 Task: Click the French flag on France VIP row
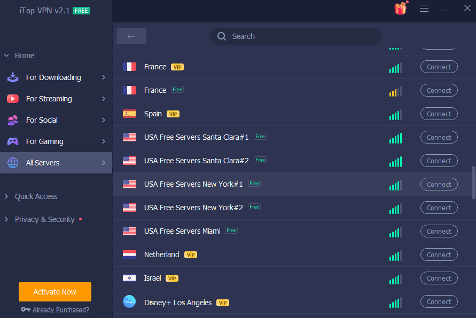click(129, 67)
